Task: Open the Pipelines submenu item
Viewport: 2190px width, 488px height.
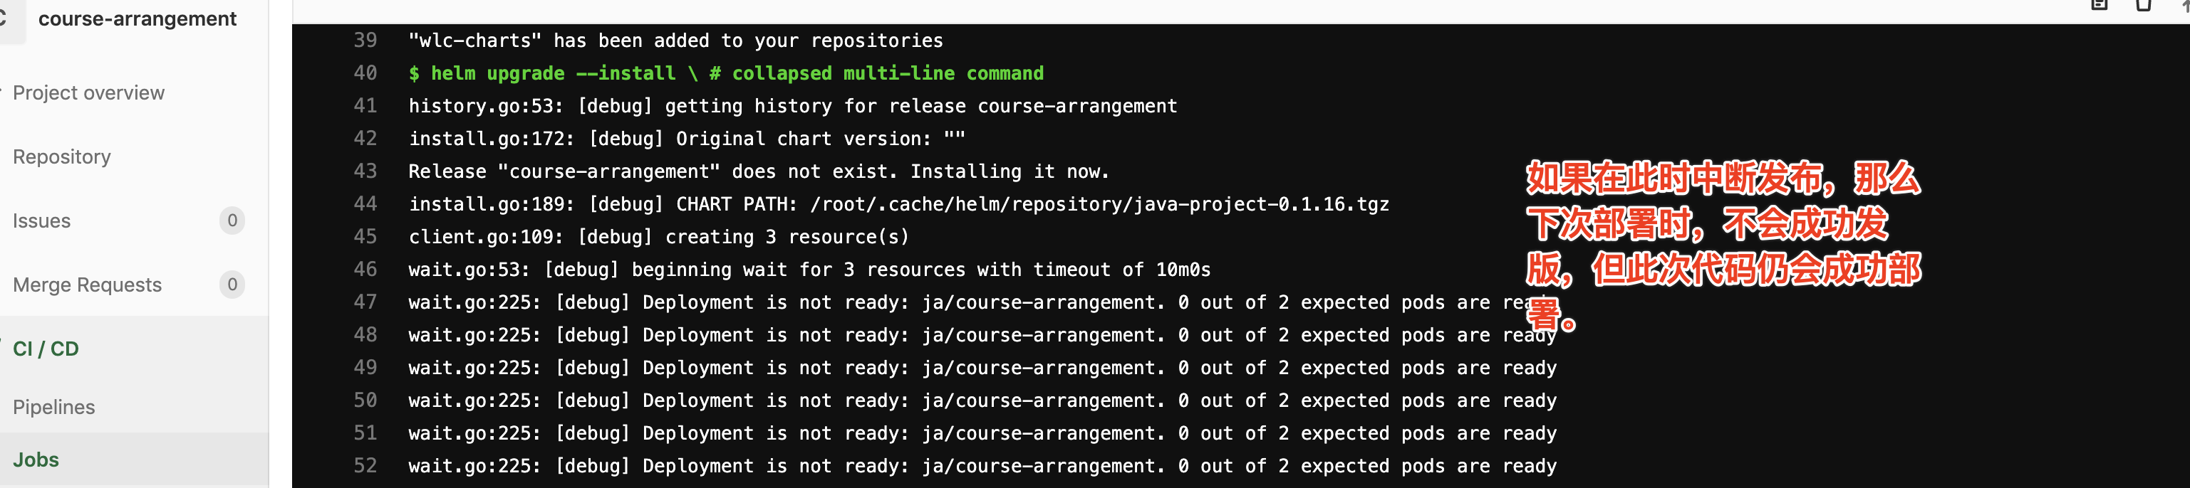Action: pyautogui.click(x=53, y=408)
